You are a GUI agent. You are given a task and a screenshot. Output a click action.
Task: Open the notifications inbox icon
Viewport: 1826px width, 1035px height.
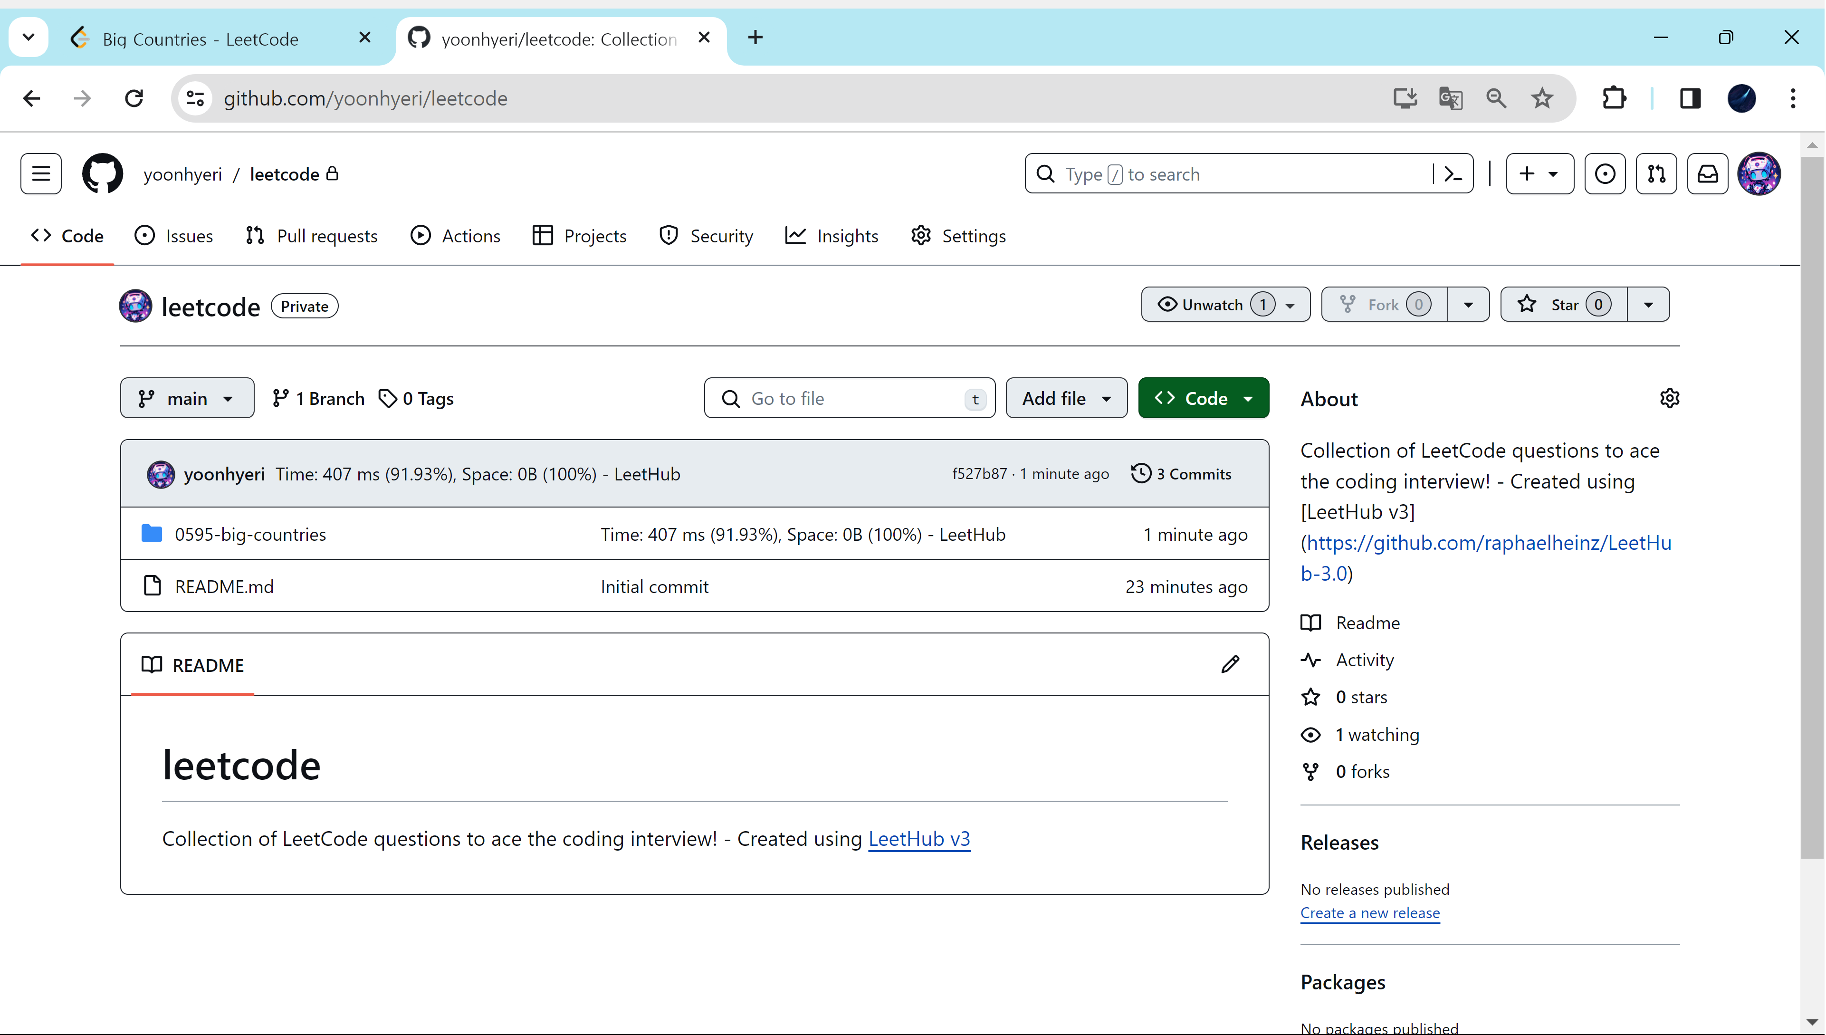1707,173
